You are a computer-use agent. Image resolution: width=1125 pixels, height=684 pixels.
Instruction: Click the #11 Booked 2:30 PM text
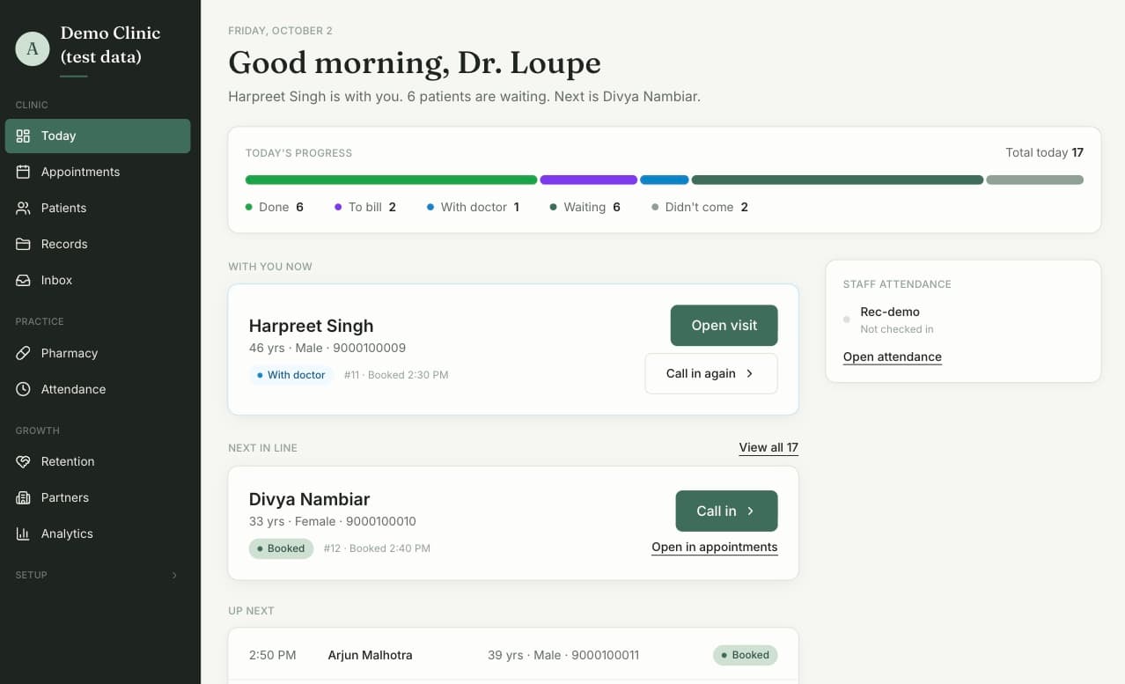point(396,375)
